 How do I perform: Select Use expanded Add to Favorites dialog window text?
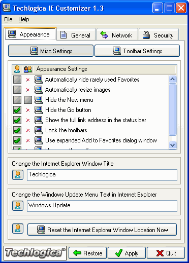(101, 140)
